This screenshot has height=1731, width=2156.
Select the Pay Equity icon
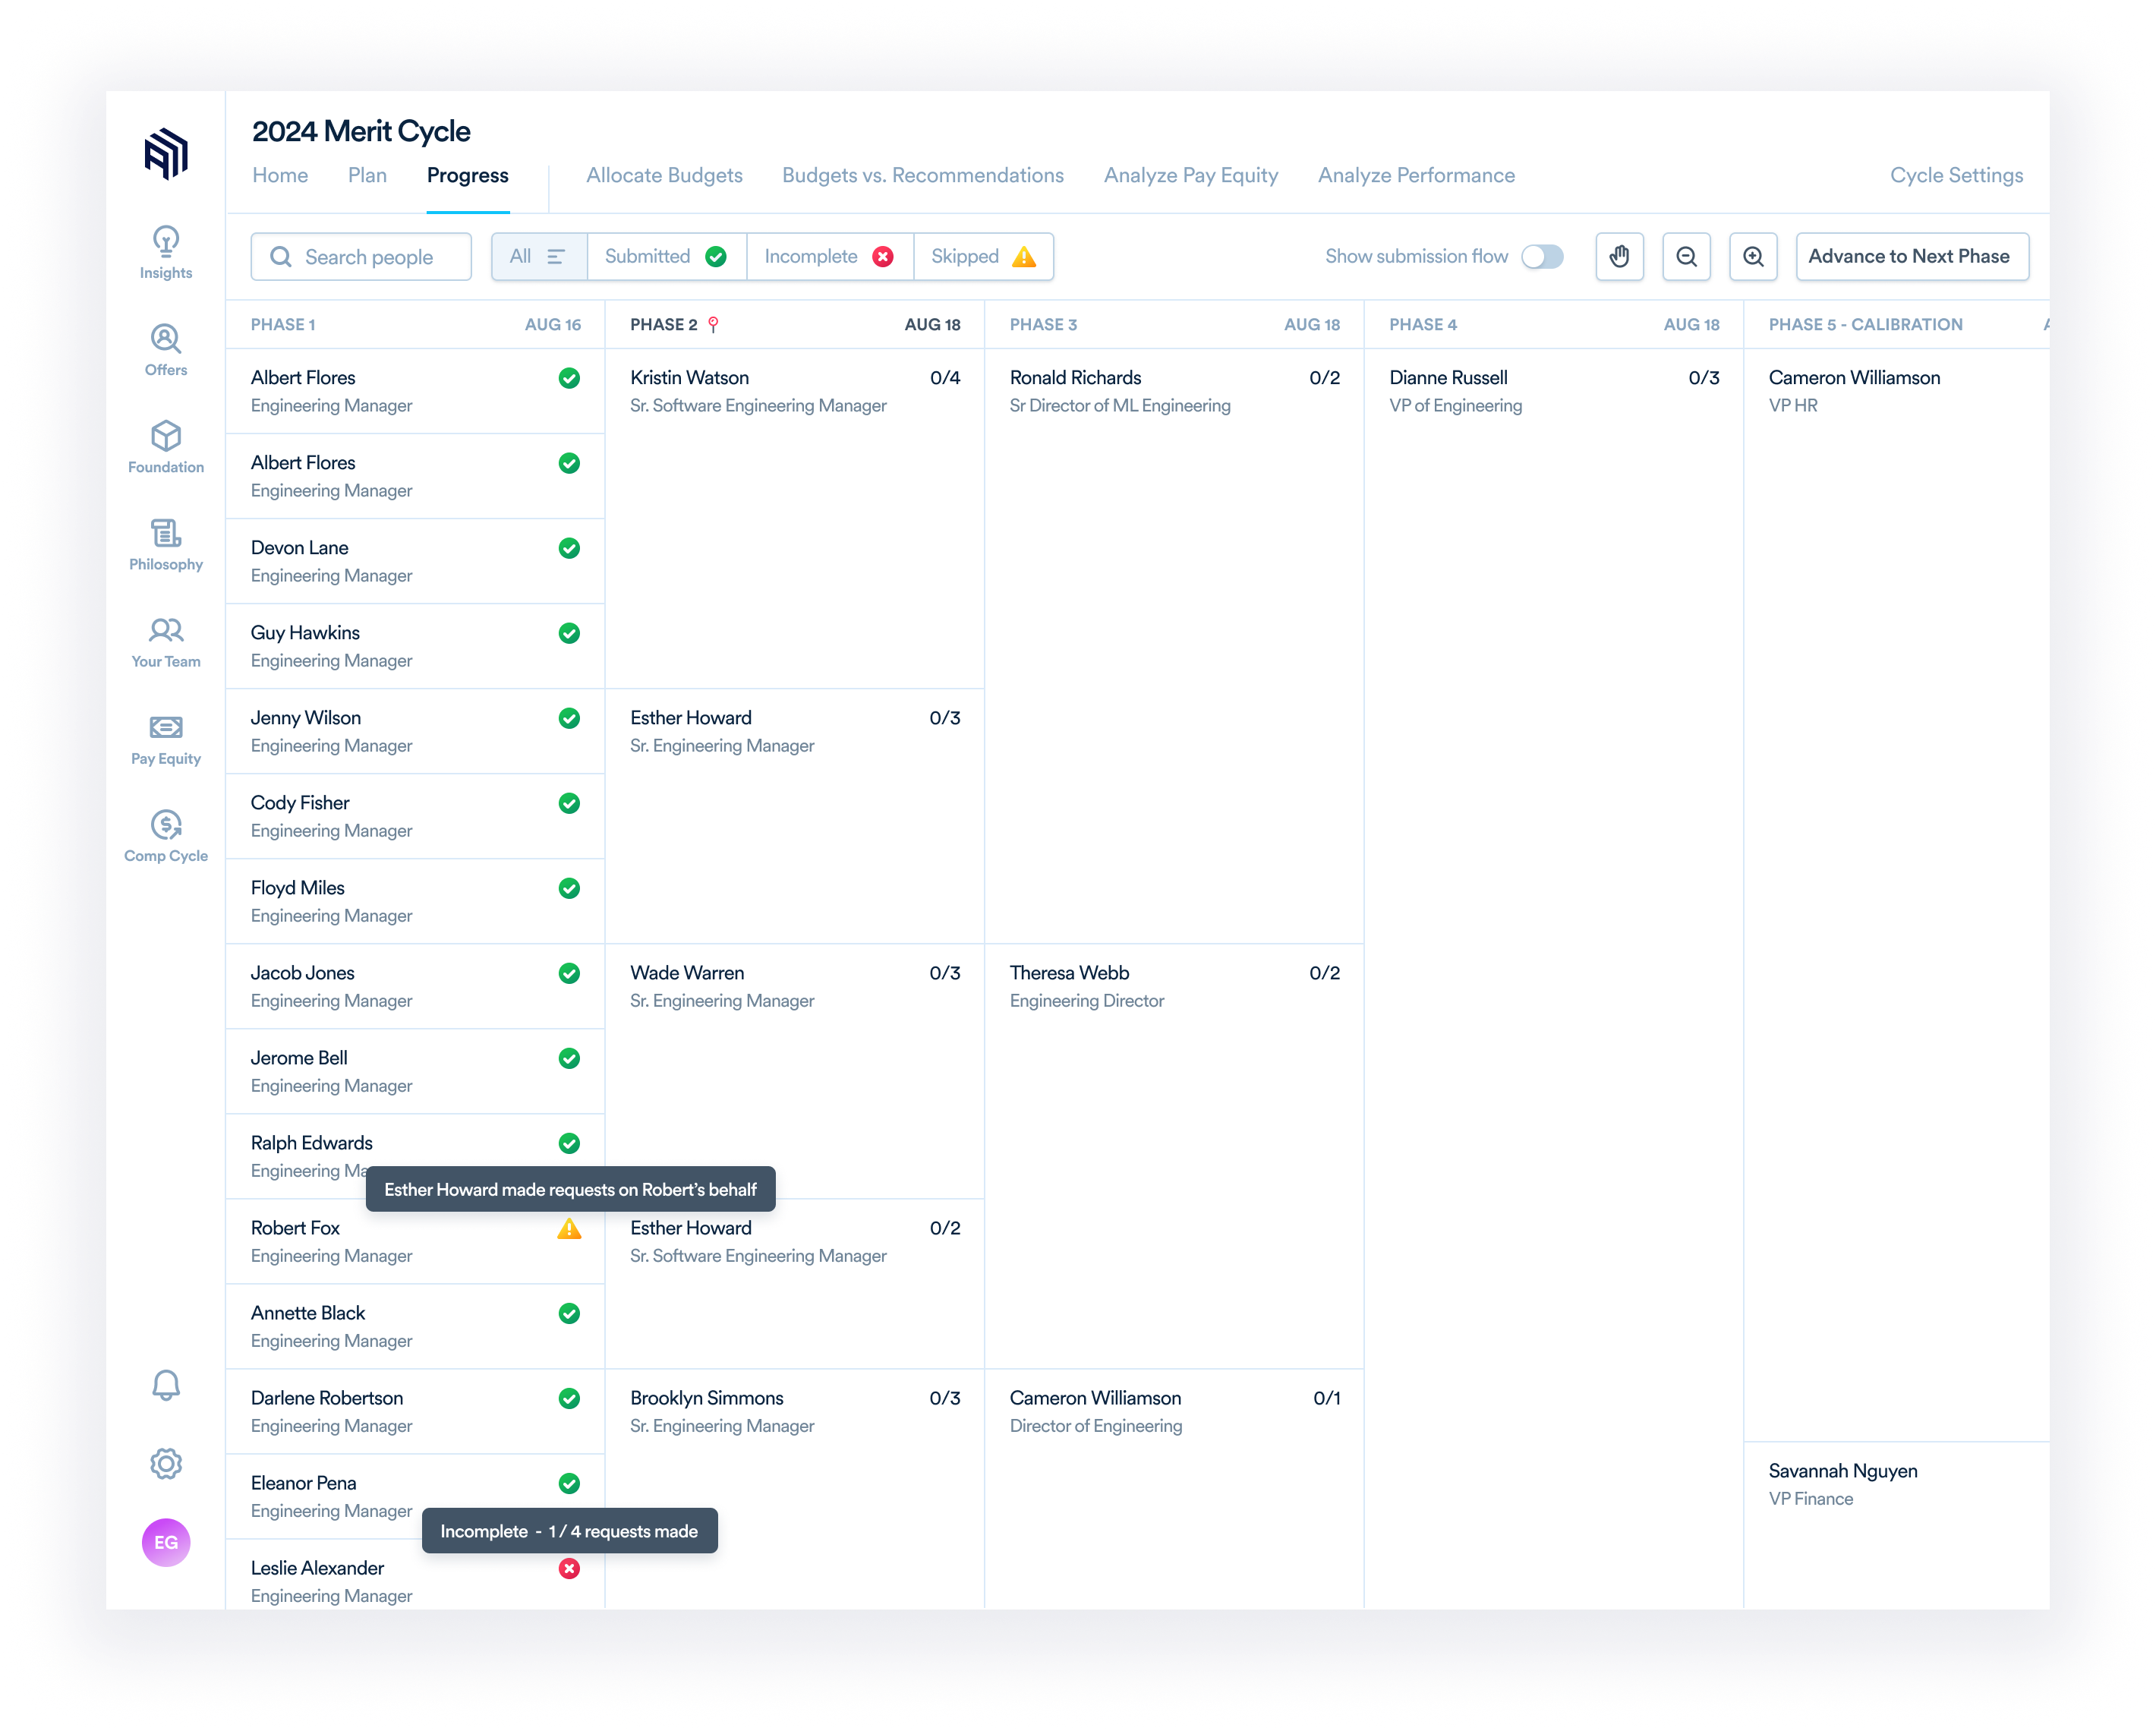166,729
